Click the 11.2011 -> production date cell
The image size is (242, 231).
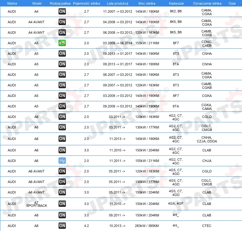117,161
